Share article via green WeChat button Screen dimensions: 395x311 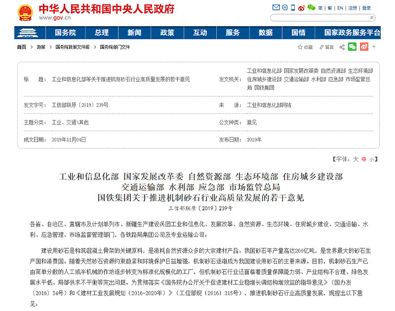(x=352, y=47)
